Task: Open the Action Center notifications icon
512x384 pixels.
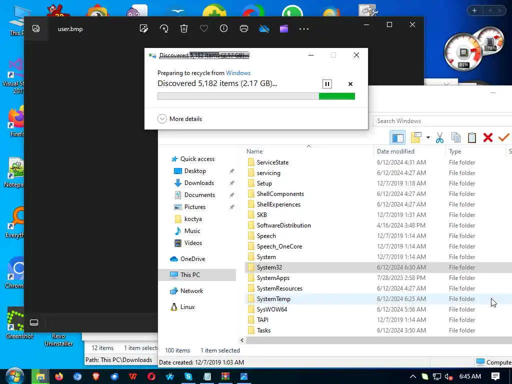Action: coord(495,376)
